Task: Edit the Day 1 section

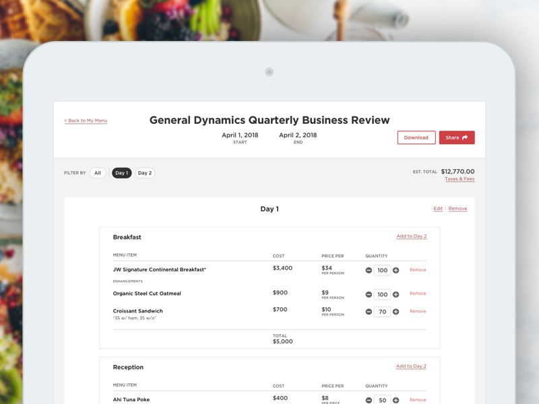Action: pyautogui.click(x=438, y=209)
